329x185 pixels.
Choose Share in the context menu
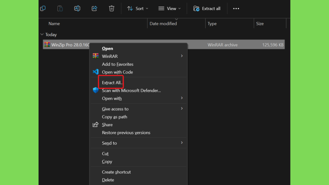click(x=107, y=125)
